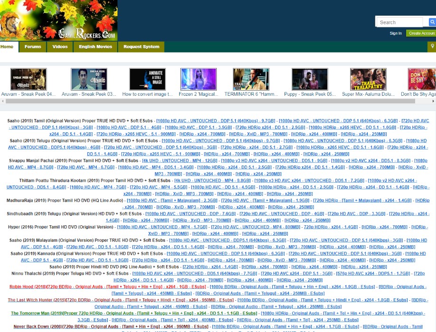Open Ninnu Thalachi 576p HD AVC 1.7GB link
436x332 pixels.
point(373,274)
